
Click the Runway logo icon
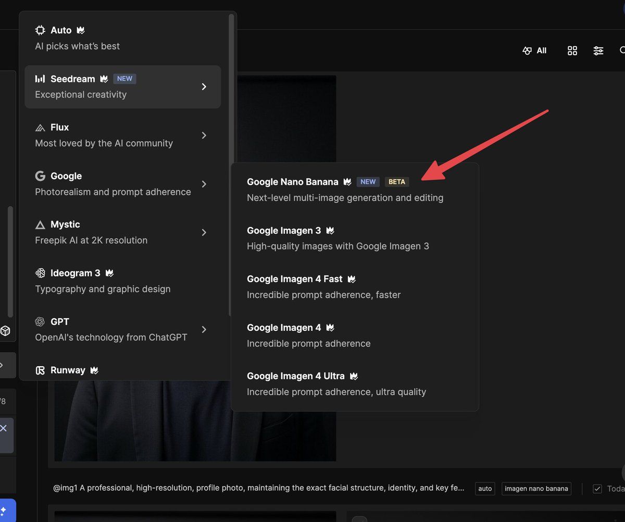coord(40,370)
